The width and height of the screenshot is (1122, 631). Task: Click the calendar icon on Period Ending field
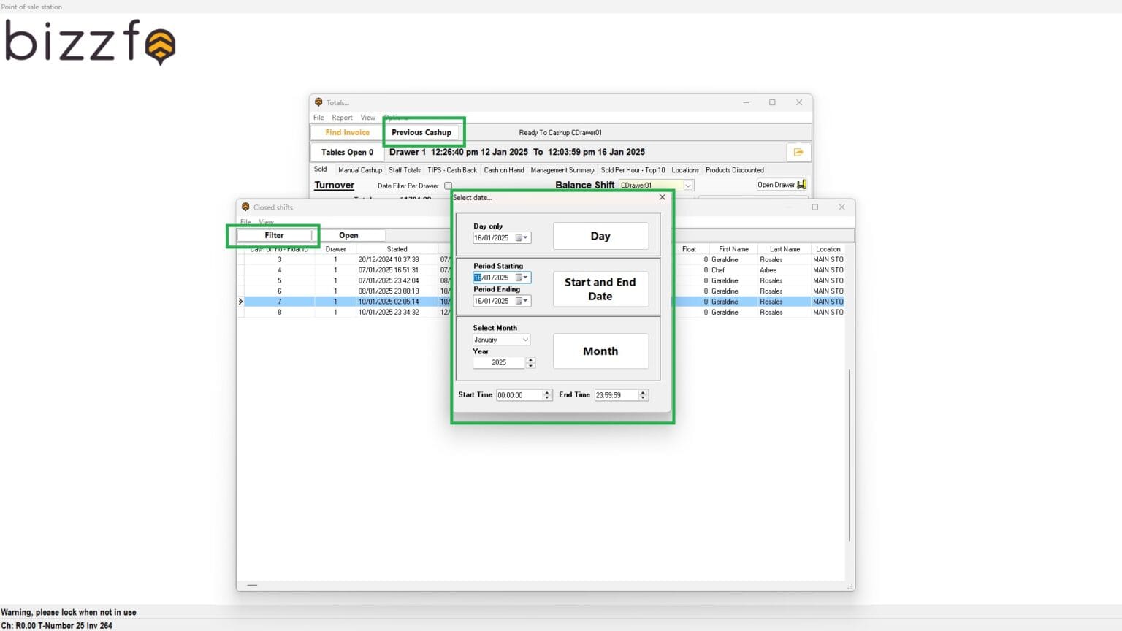pos(519,301)
